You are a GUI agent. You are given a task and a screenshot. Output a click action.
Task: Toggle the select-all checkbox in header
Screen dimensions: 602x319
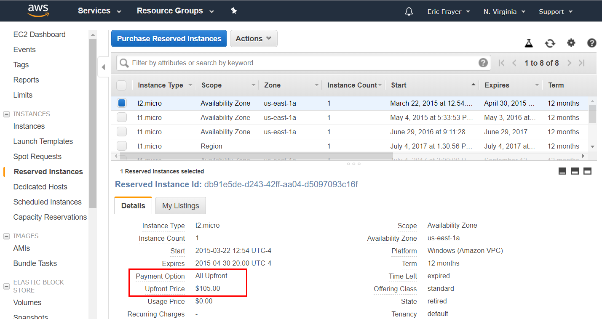tap(121, 85)
